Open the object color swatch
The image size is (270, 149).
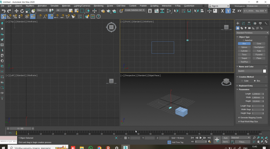point(264,71)
